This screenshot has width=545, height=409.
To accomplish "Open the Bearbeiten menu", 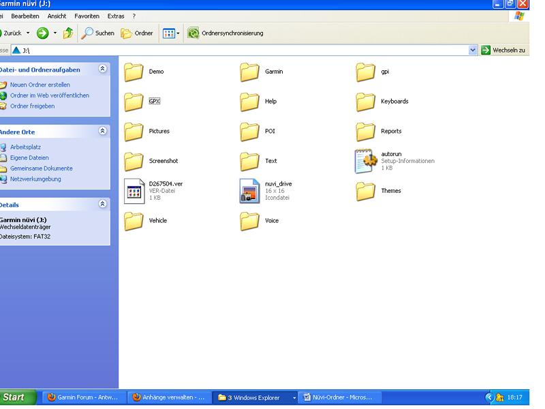I will click(x=25, y=16).
